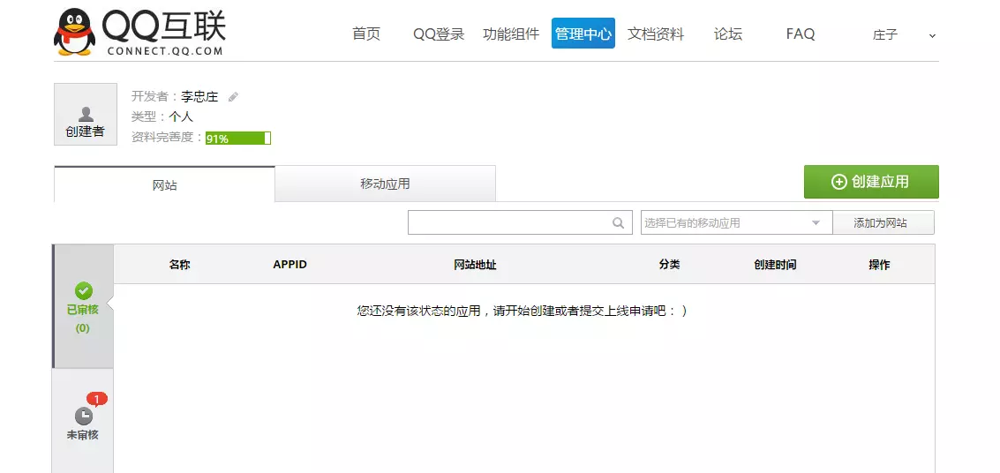
Task: Click the red notification badge showing 1
Action: point(97,399)
